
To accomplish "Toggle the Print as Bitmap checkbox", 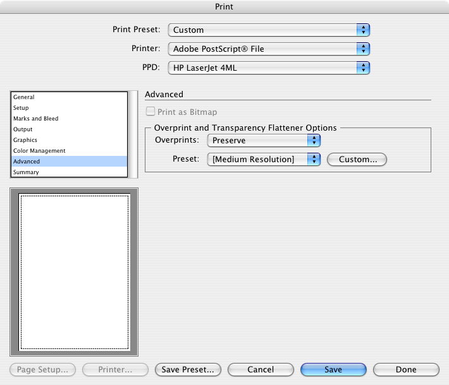I will pos(151,112).
